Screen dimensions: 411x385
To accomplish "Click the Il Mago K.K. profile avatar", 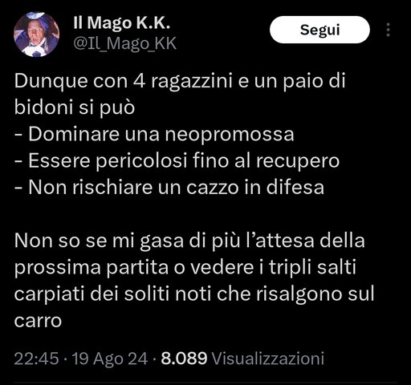I will [36, 34].
